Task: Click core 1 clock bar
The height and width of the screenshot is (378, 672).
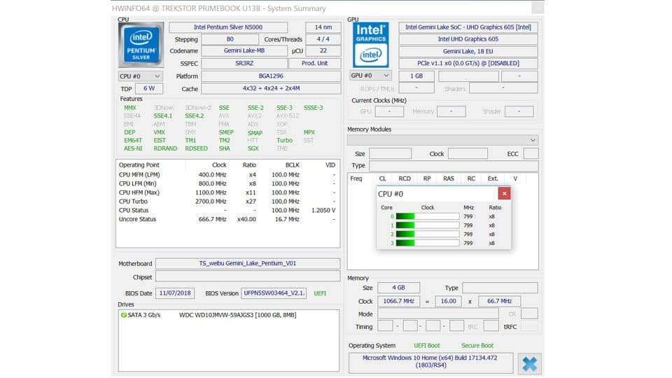Action: coord(427,225)
